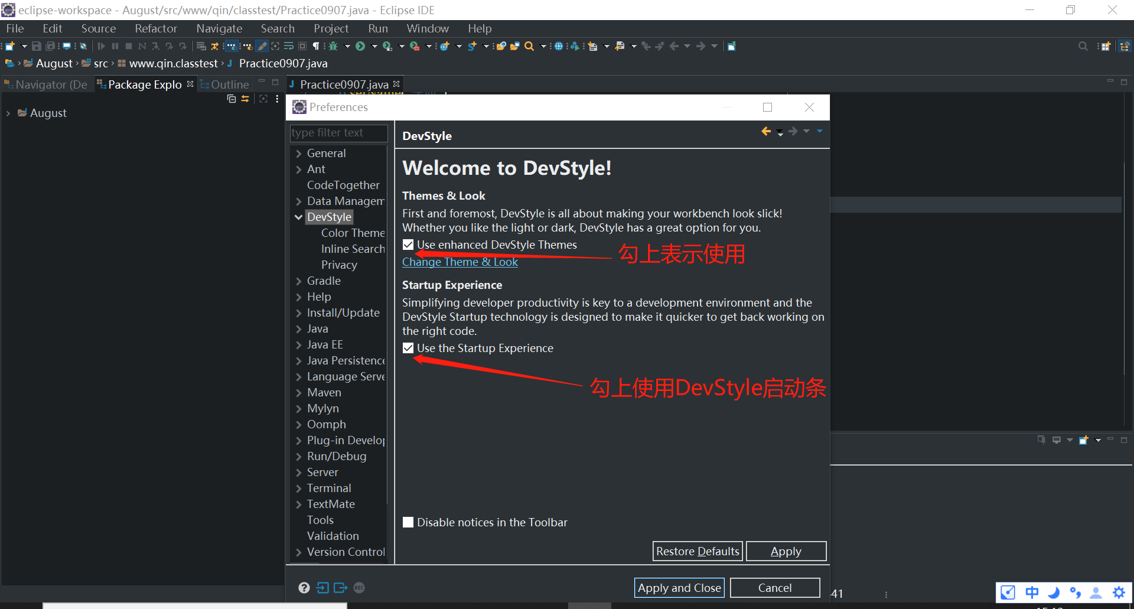Expand the Run/Debug preferences node
This screenshot has width=1134, height=609.
coord(299,457)
